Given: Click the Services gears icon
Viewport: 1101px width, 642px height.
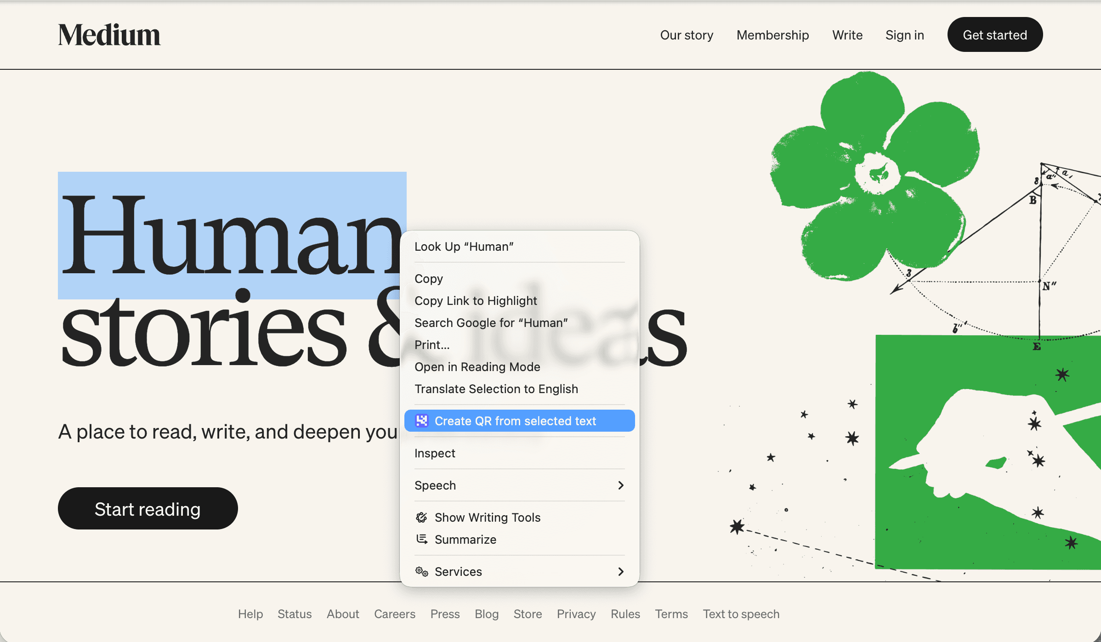Looking at the screenshot, I should pos(421,571).
